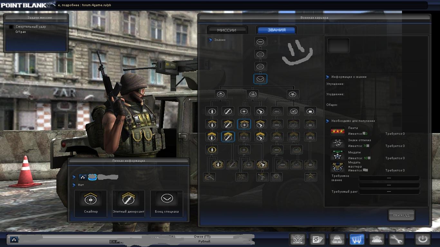Click the power exit icon
Screen dimensions: 440x247
tap(423, 239)
